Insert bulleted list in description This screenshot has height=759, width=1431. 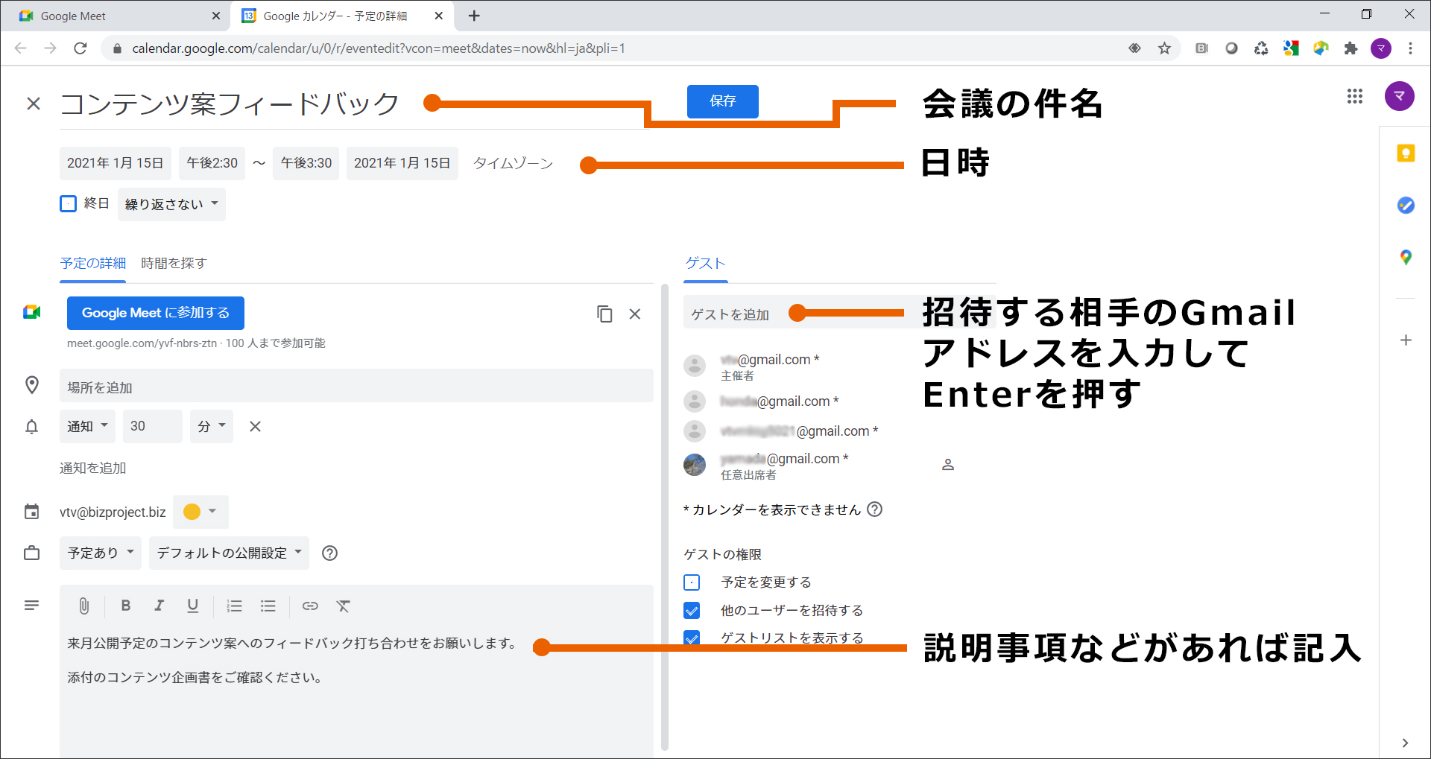click(x=268, y=606)
